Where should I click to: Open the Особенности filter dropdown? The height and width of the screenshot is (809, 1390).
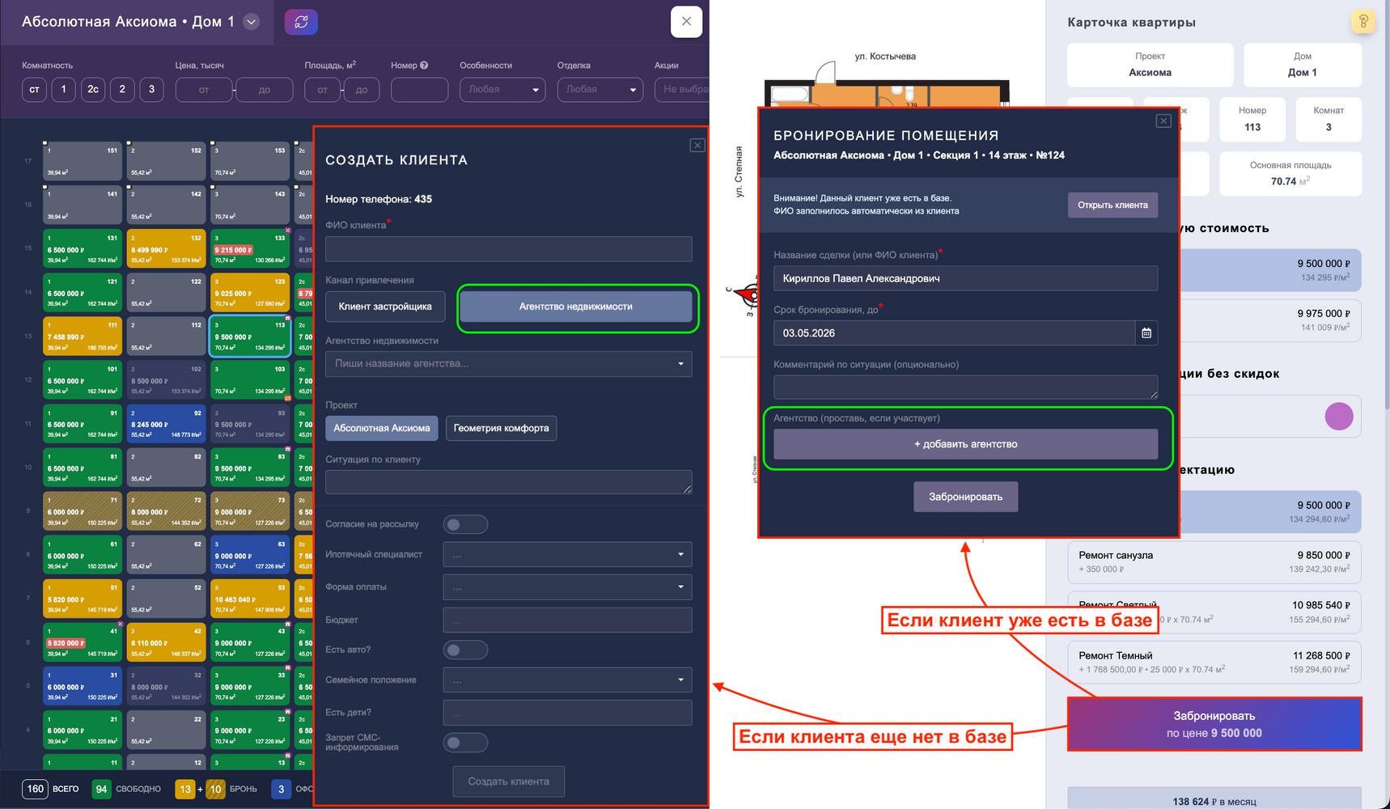[x=502, y=90]
